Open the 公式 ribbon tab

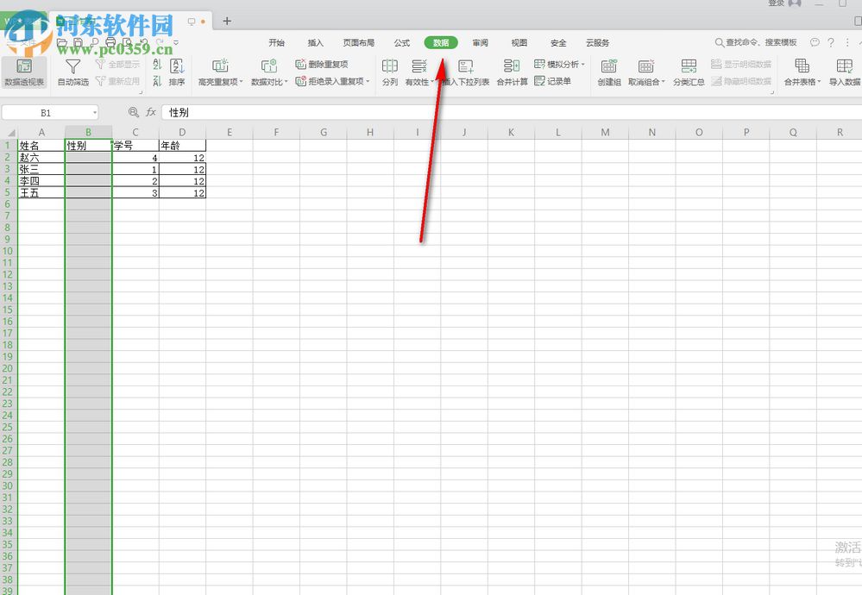402,43
